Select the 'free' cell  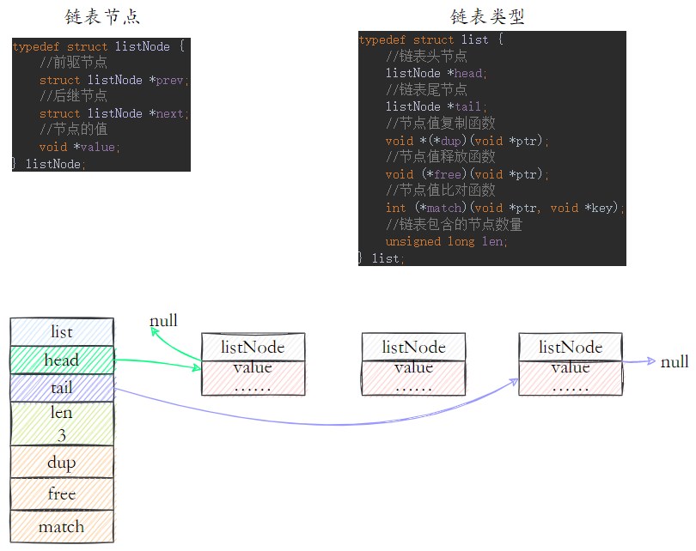[x=62, y=493]
